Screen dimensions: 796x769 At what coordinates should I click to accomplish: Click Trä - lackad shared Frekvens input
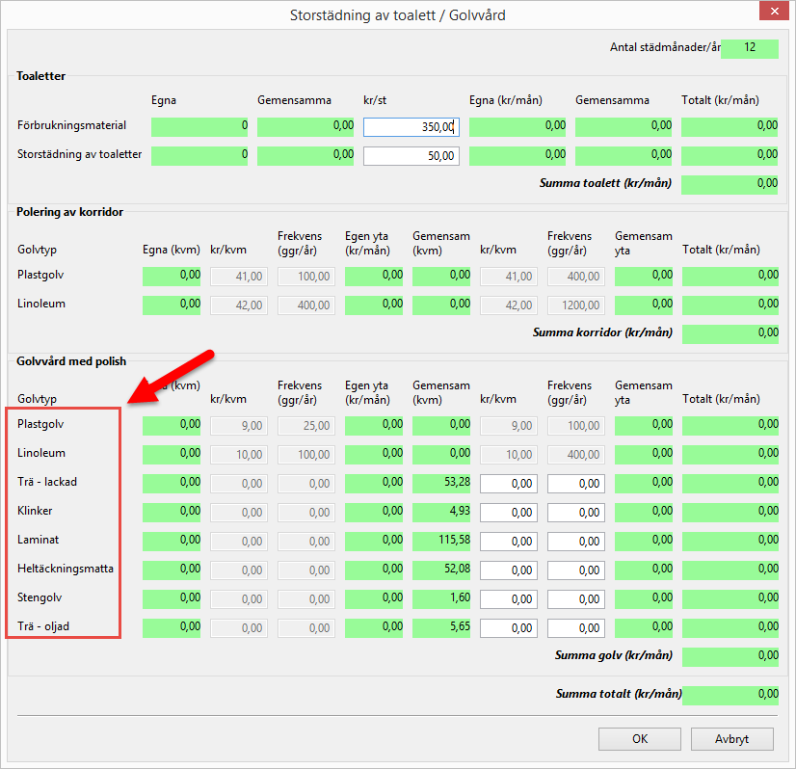tap(575, 483)
